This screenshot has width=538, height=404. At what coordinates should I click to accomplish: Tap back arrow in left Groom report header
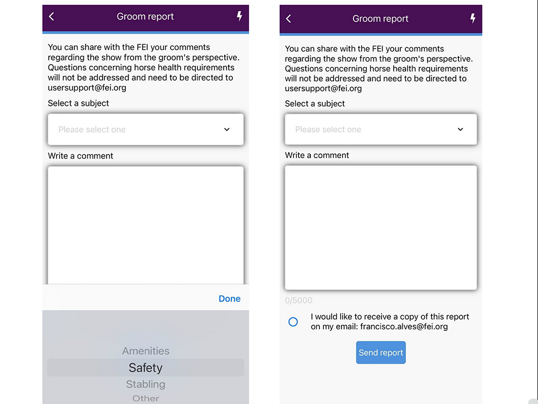(52, 17)
